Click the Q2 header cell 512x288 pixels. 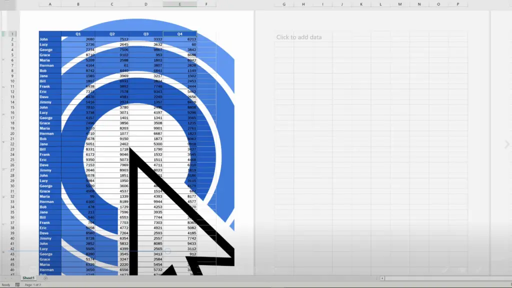pyautogui.click(x=112, y=34)
